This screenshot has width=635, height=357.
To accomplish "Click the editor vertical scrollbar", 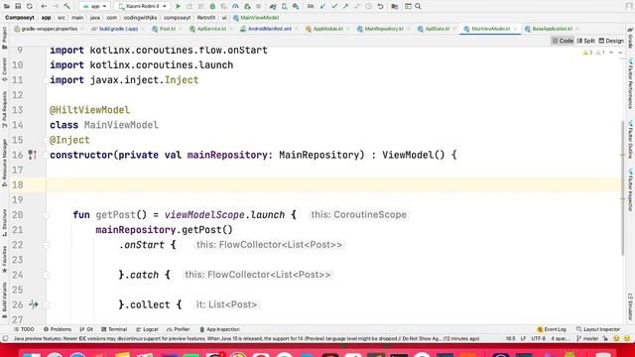I will (623, 187).
